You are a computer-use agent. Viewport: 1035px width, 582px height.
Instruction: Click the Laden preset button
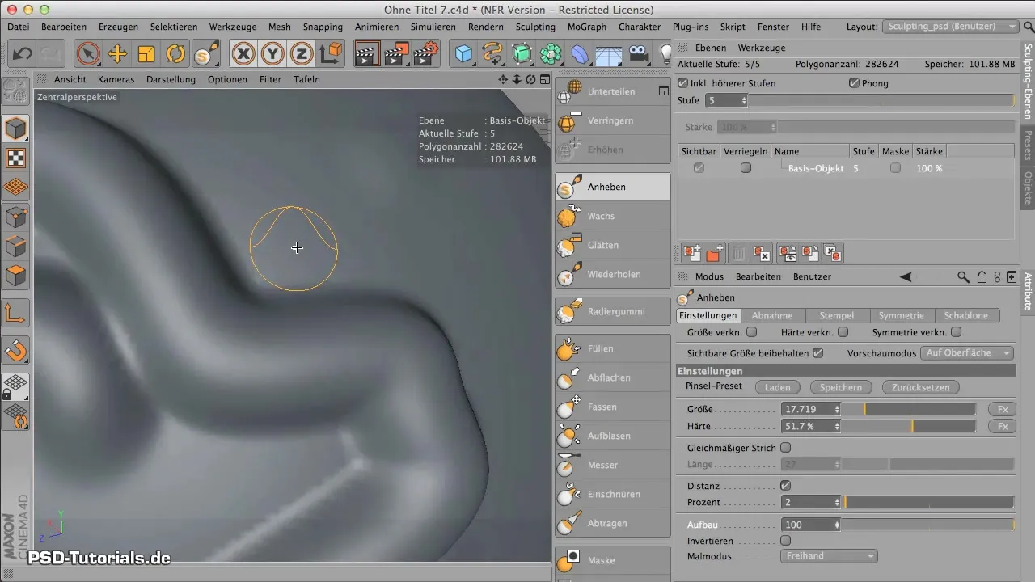[777, 387]
